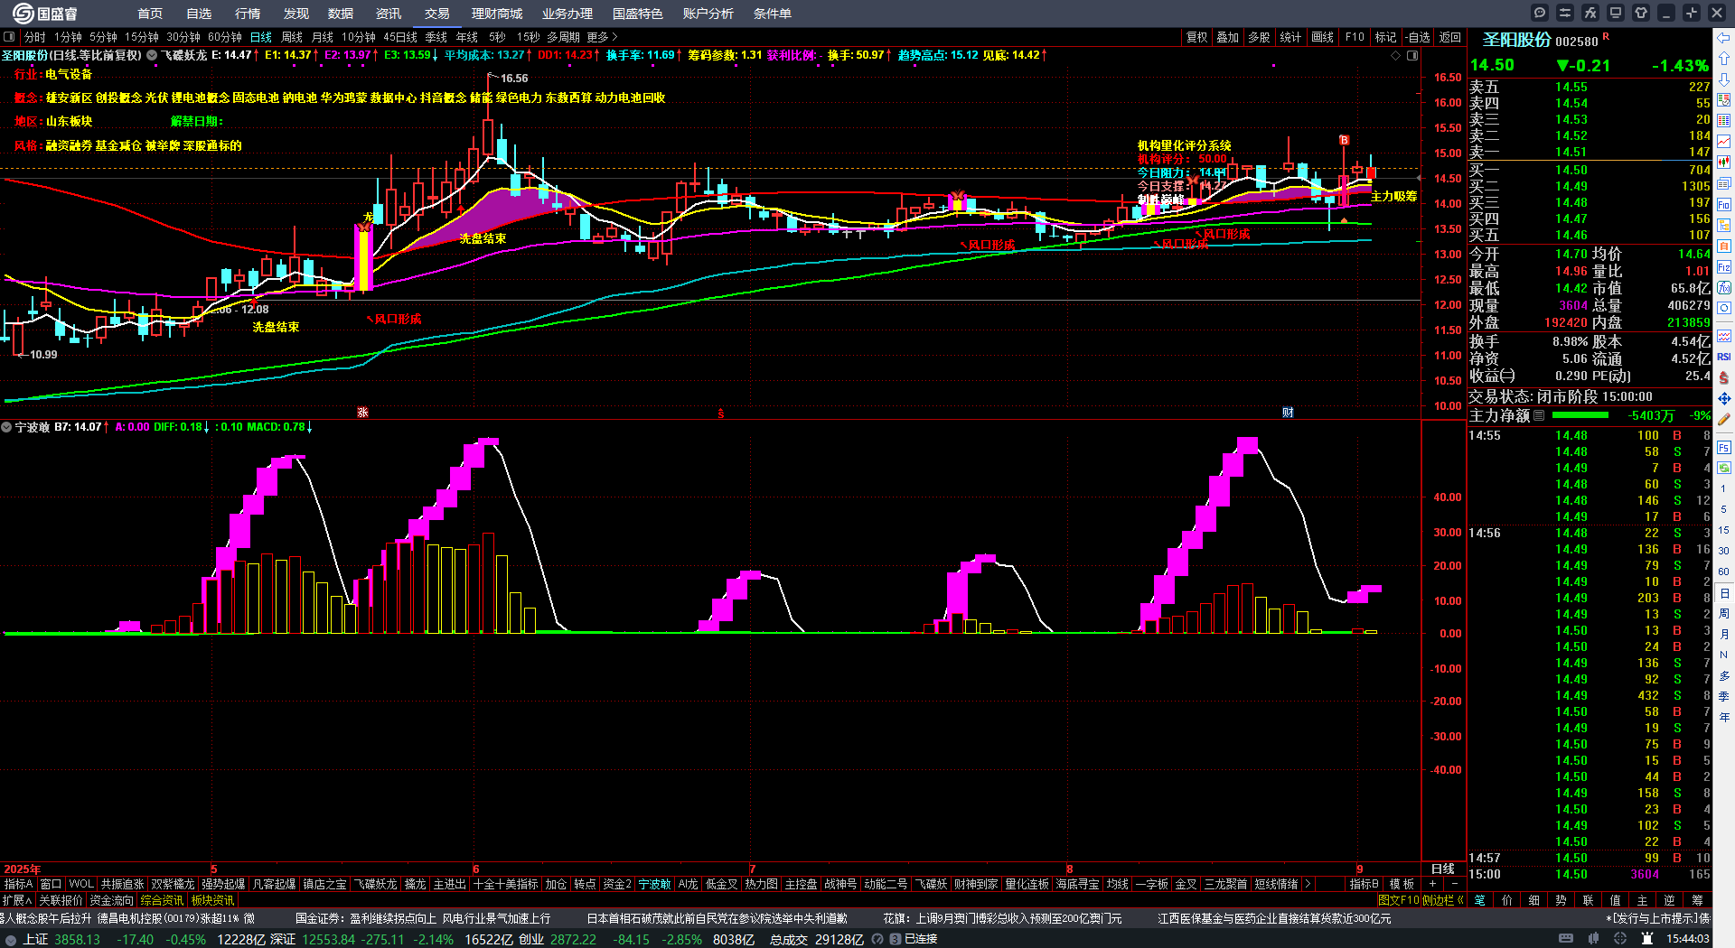Click the 财 marker on the price chart timeline
The image size is (1735, 948).
tap(1289, 413)
